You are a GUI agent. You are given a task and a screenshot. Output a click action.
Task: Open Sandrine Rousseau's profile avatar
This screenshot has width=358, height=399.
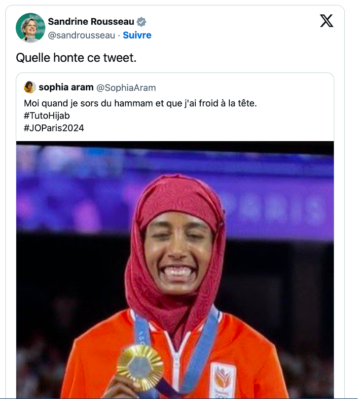coord(31,28)
